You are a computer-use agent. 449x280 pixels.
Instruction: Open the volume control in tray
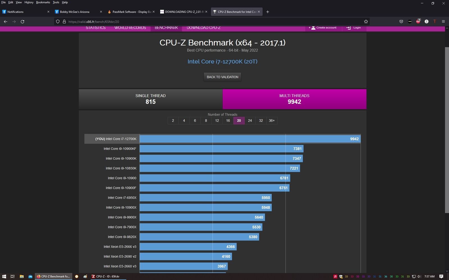(419, 276)
